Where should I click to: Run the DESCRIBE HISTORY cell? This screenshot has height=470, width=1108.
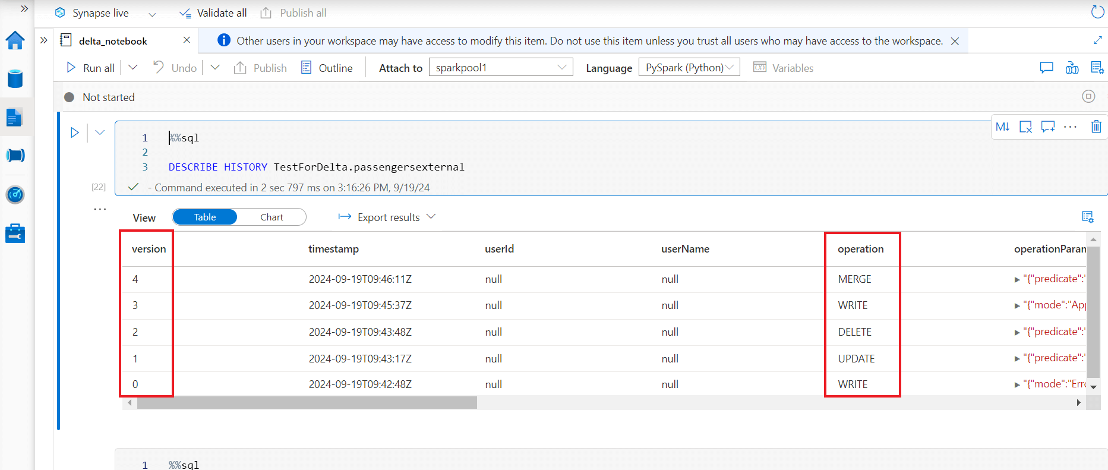click(74, 133)
